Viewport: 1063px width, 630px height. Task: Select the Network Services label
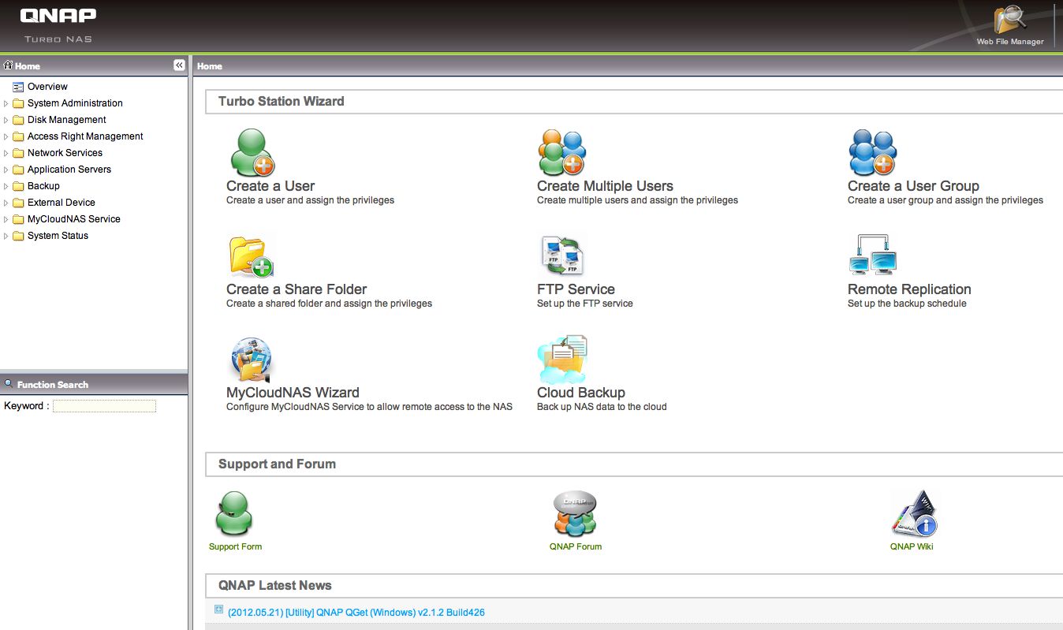65,153
